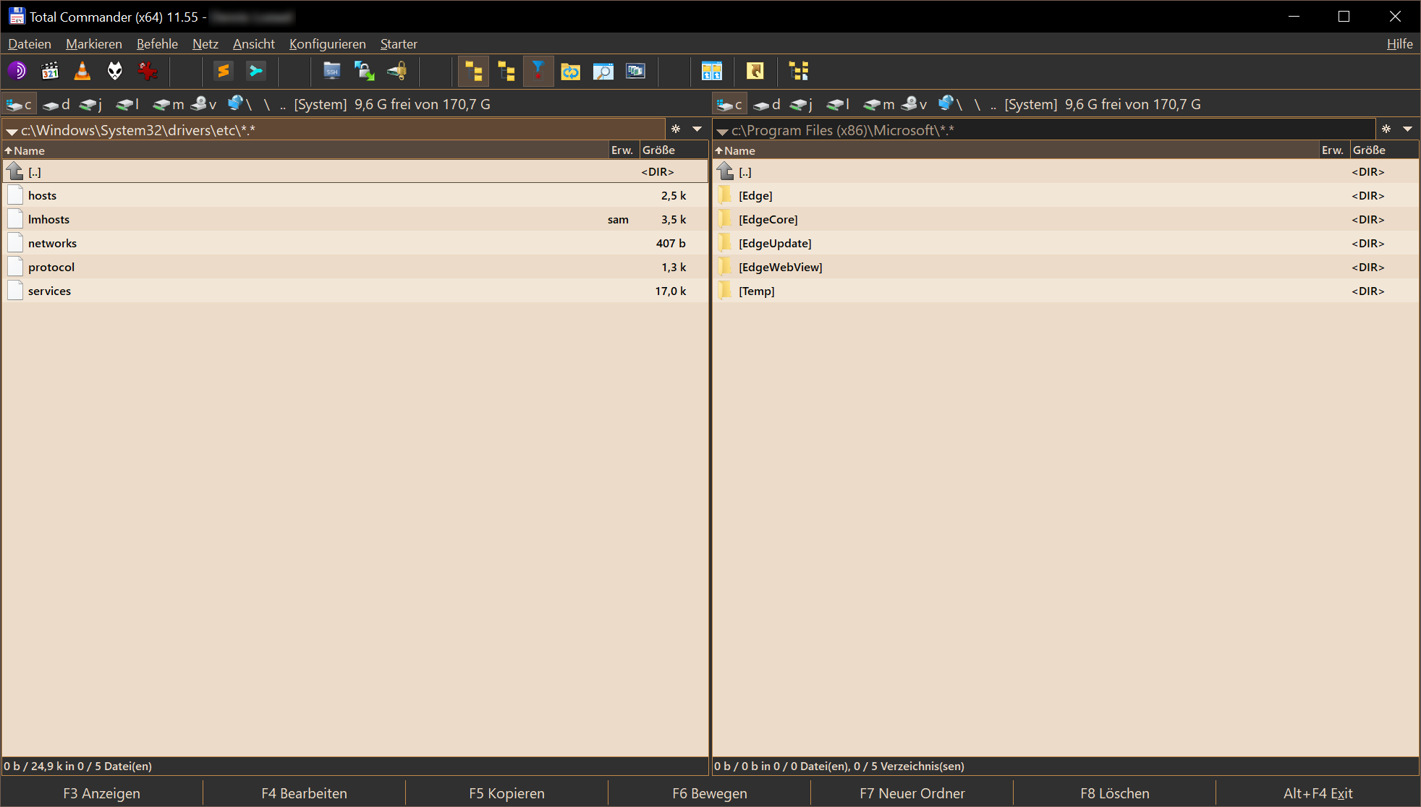Toggle the left panel tree view icon

point(473,71)
